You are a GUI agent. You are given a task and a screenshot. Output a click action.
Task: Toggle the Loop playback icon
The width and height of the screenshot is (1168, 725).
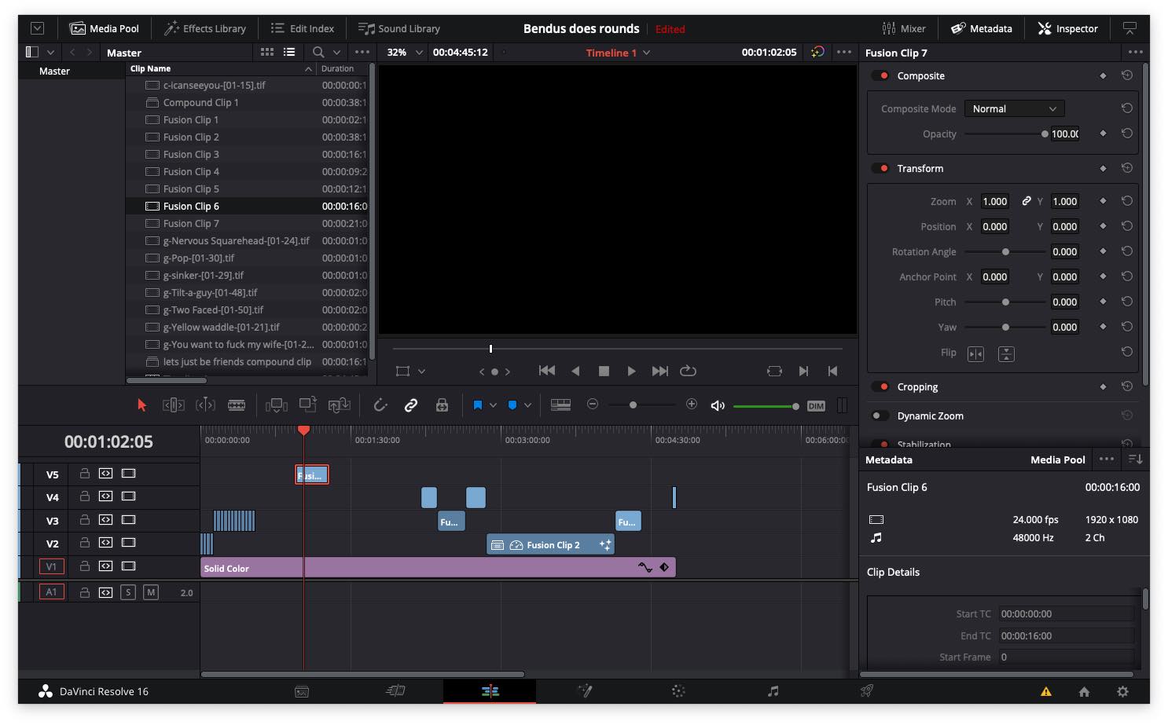pos(688,371)
